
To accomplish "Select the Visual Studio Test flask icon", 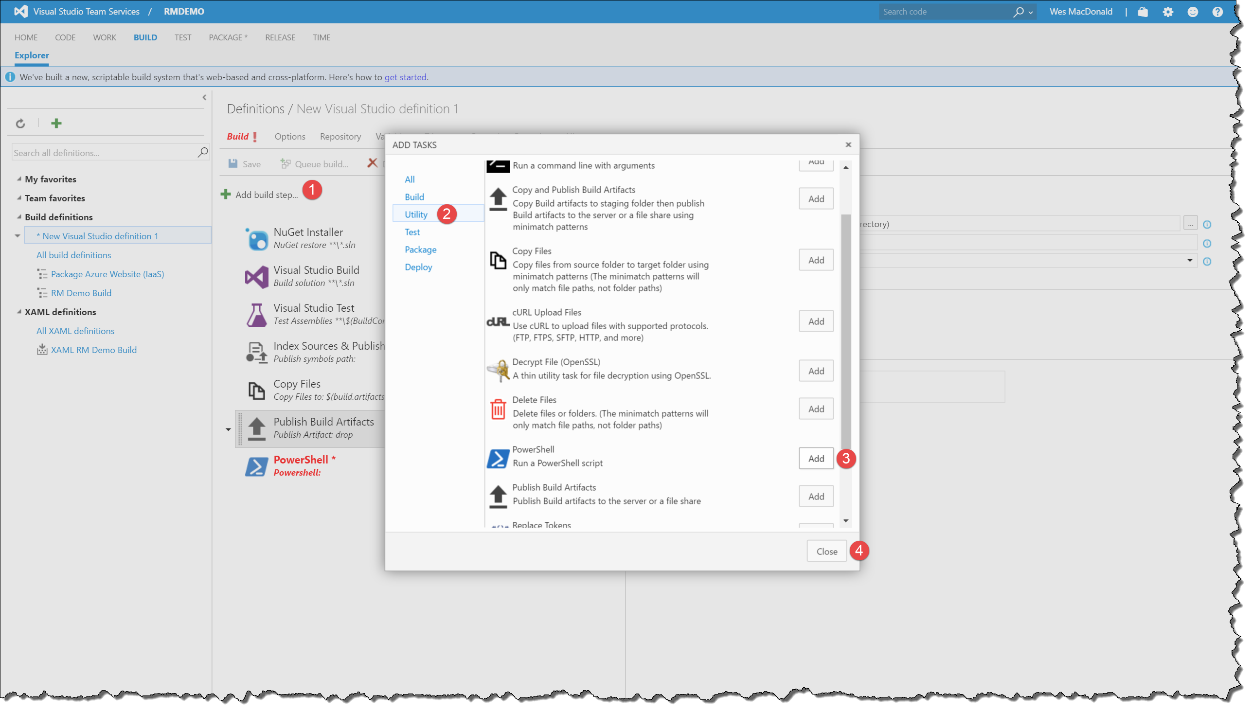I will coord(257,315).
